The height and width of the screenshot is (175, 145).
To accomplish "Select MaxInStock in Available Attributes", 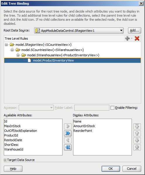I will pyautogui.click(x=12, y=126).
